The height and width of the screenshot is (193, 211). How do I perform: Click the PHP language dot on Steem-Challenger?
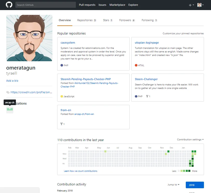(x=136, y=96)
